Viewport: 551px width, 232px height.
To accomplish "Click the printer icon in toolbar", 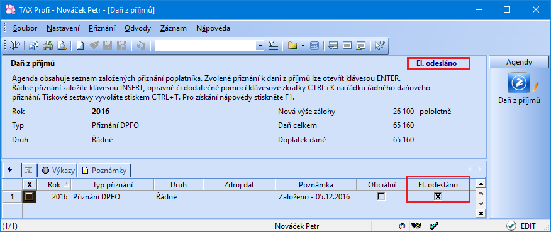I will click(x=48, y=46).
